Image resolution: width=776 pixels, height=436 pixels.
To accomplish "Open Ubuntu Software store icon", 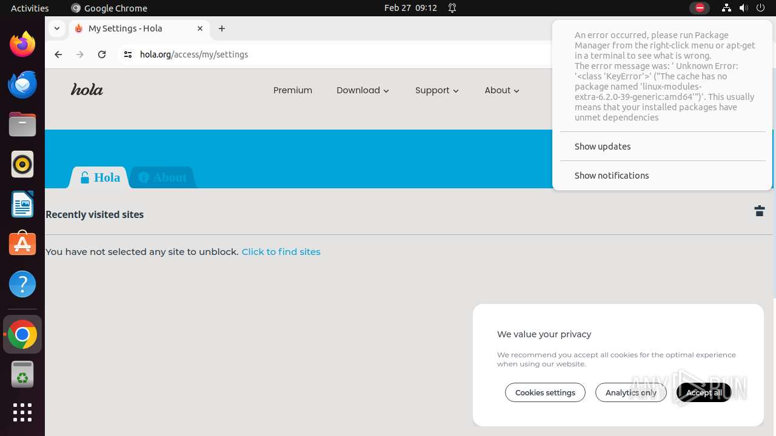I will coord(22,244).
